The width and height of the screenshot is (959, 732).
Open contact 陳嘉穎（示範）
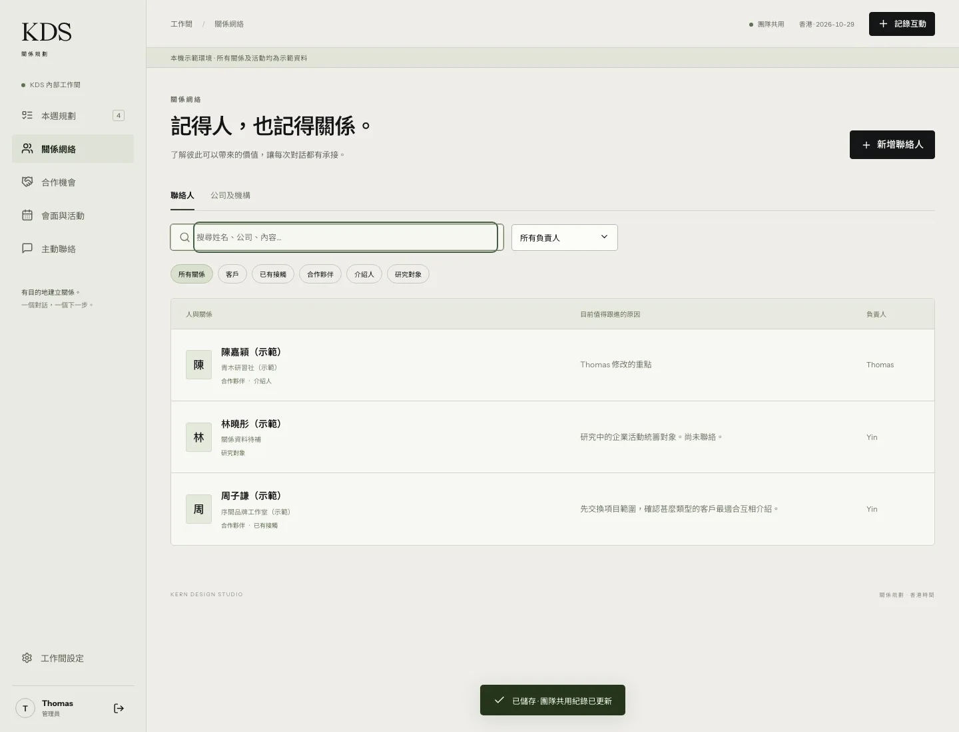click(x=553, y=365)
